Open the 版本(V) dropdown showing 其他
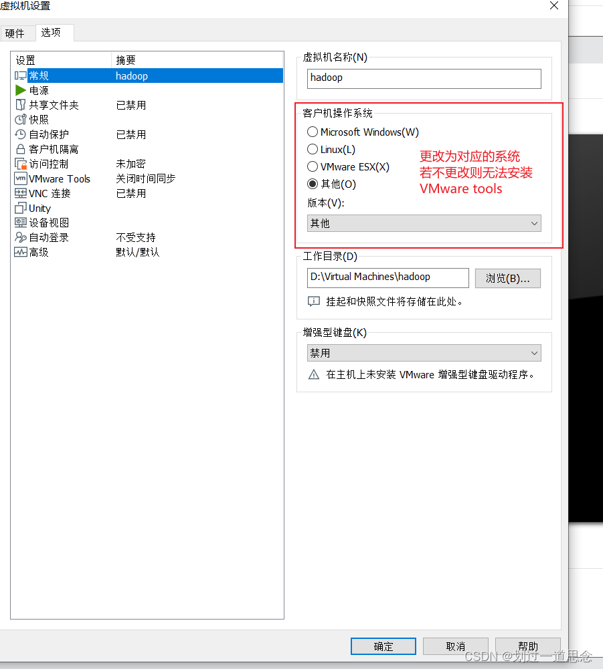Screen dimensions: 603x669 (424, 223)
